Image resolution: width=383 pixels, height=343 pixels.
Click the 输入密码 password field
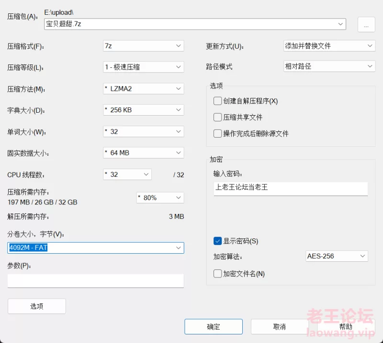pyautogui.click(x=291, y=188)
